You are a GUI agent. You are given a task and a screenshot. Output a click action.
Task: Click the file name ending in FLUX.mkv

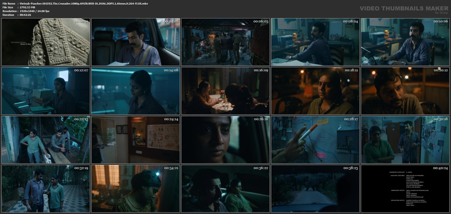pos(84,4)
